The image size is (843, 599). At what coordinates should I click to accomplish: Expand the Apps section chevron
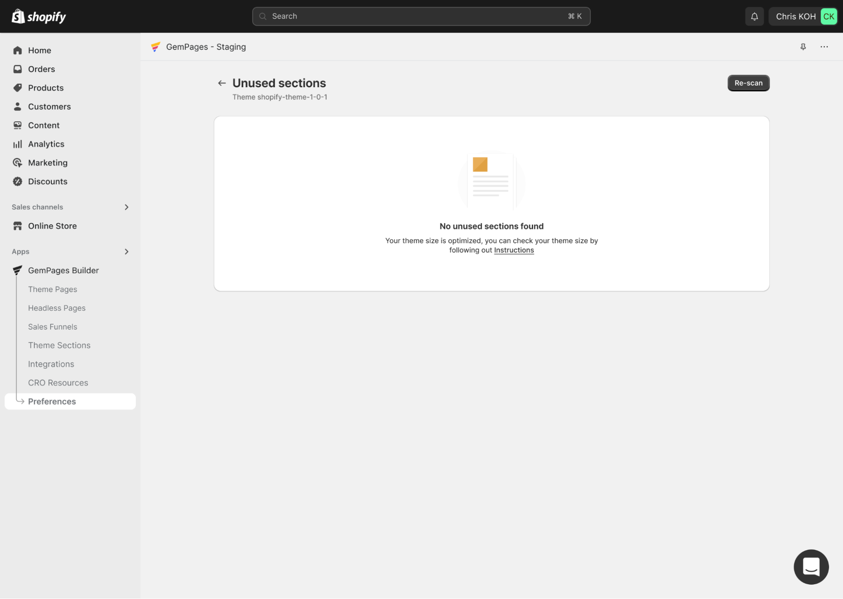click(x=126, y=252)
